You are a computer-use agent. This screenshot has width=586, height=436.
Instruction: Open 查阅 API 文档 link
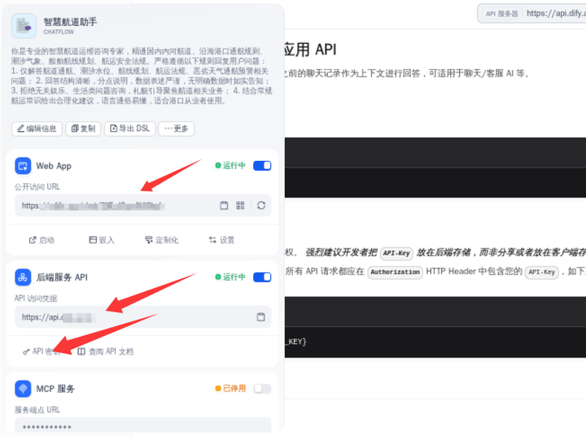click(x=105, y=351)
